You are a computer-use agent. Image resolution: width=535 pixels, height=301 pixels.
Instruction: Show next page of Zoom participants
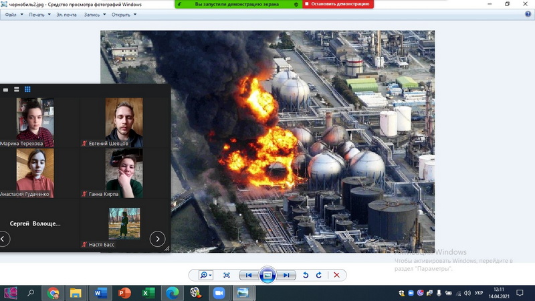tap(157, 238)
